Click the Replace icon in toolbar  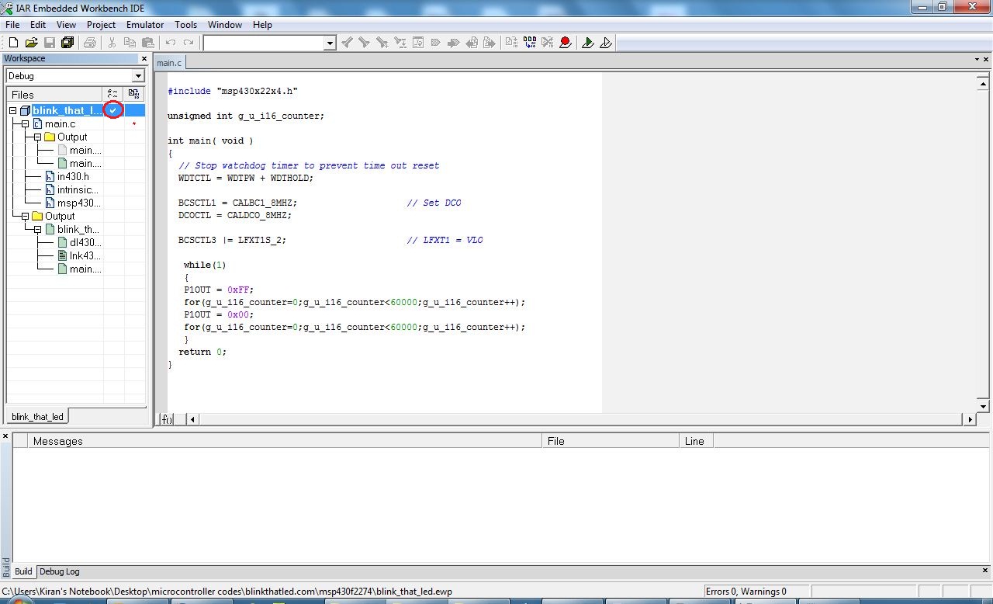(400, 43)
